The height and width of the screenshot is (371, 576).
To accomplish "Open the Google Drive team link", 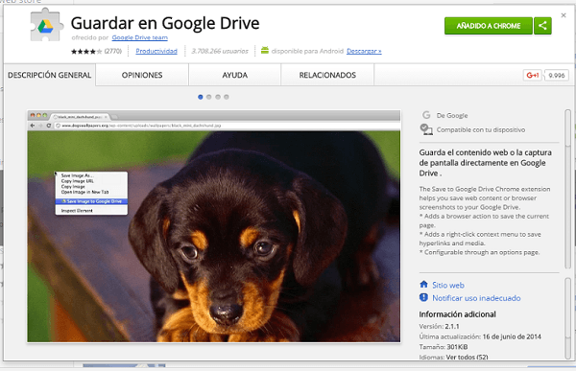I will tap(139, 37).
